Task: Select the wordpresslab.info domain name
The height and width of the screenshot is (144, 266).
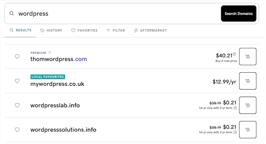Action: click(x=55, y=105)
